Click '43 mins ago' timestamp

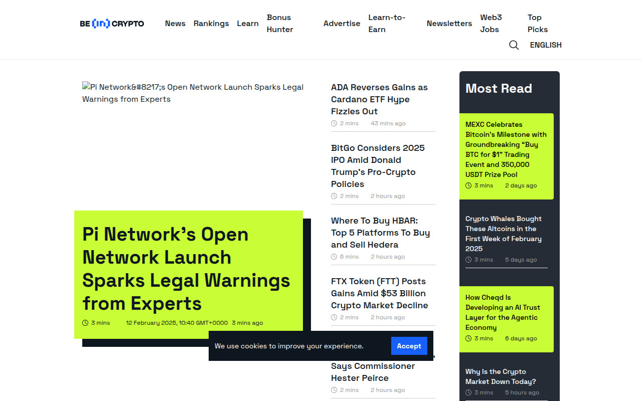[388, 123]
